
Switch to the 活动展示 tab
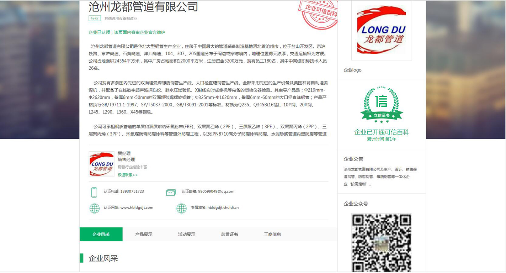(x=187, y=234)
